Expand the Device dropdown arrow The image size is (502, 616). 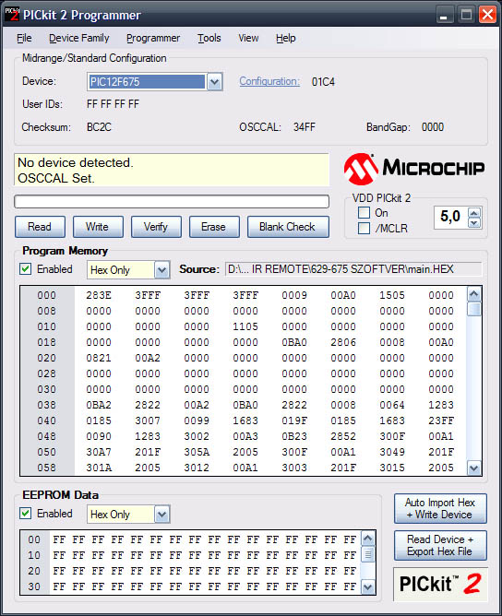coord(214,82)
